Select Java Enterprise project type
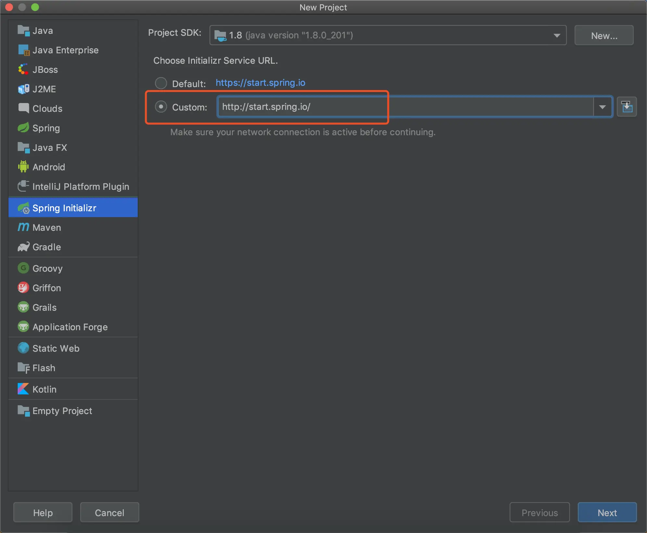 (65, 50)
